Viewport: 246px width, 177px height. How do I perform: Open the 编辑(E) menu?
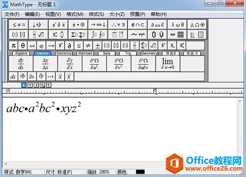[x=32, y=14]
